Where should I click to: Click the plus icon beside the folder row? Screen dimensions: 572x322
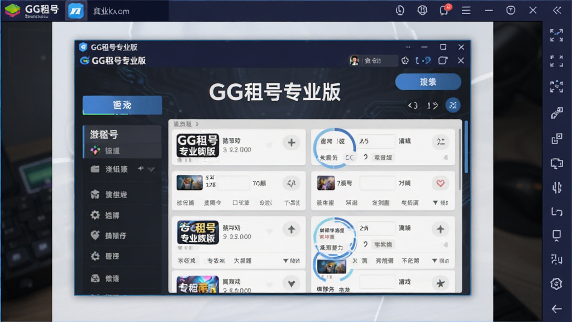click(140, 169)
